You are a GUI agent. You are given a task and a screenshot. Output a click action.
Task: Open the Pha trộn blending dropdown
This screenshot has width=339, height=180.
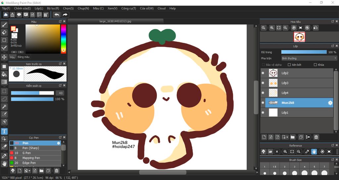[x=309, y=58]
